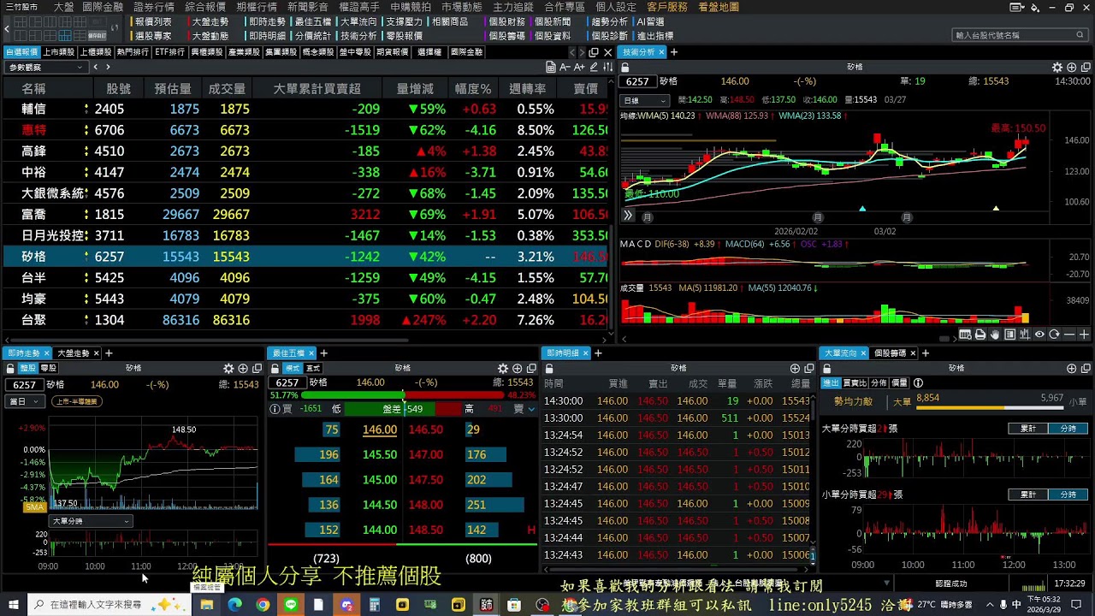Screen dimensions: 1095x616
Task: Click the info icon beside 價量 tab
Action: tap(918, 383)
